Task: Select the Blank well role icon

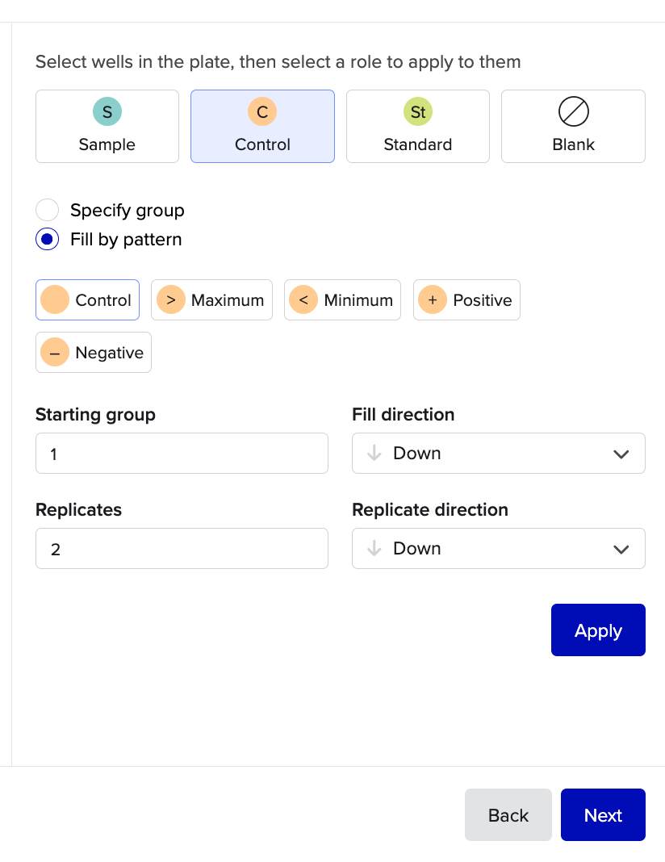Action: (573, 112)
